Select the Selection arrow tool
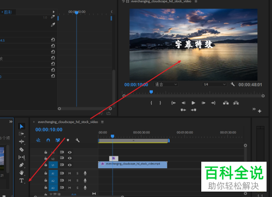272x197 pixels. 22,126
